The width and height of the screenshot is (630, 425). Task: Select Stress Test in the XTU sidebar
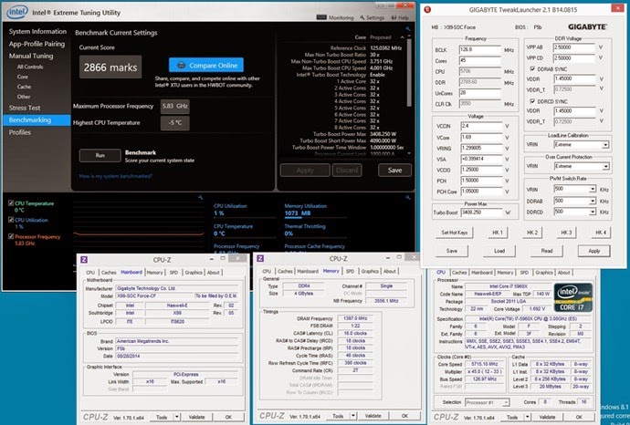(26, 106)
